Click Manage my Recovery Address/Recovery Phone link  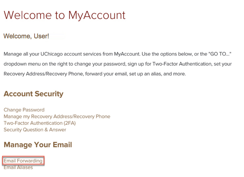tap(57, 116)
